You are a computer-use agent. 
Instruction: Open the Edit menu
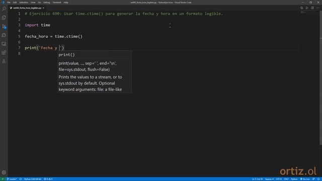[x=15, y=3]
